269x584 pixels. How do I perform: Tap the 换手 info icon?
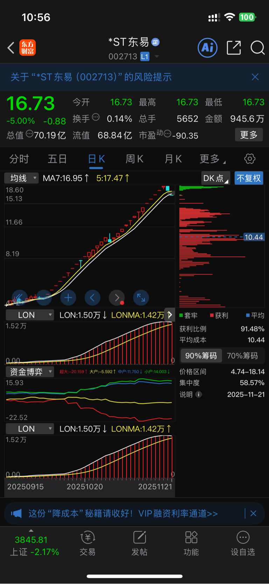tap(96, 117)
